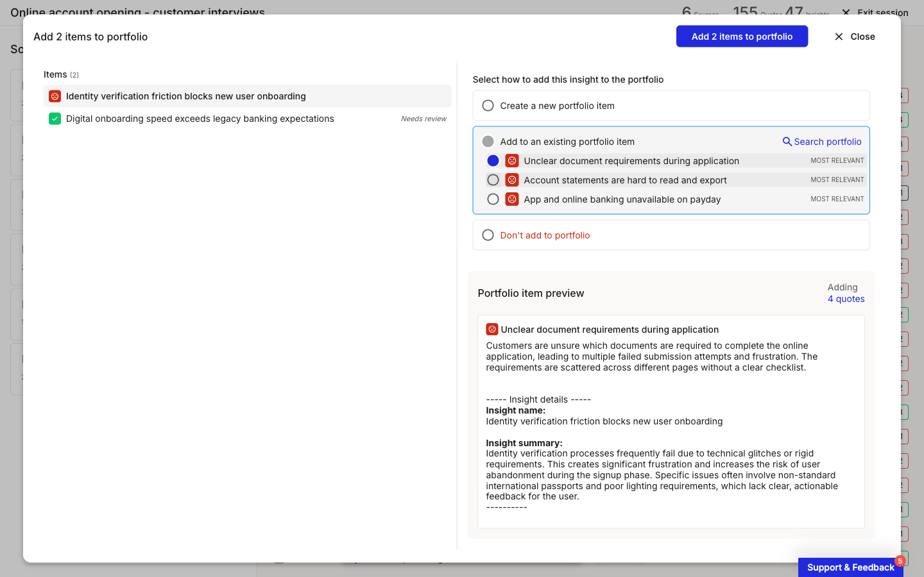Pick the Account statements are hard to read radio
This screenshot has width=924, height=577.
click(x=493, y=180)
